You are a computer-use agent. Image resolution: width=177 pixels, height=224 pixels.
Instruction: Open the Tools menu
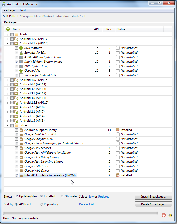(x=23, y=10)
